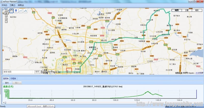The image size is (204, 108).
Task: Switch to the 行程表 tab
Action: [x=14, y=79]
